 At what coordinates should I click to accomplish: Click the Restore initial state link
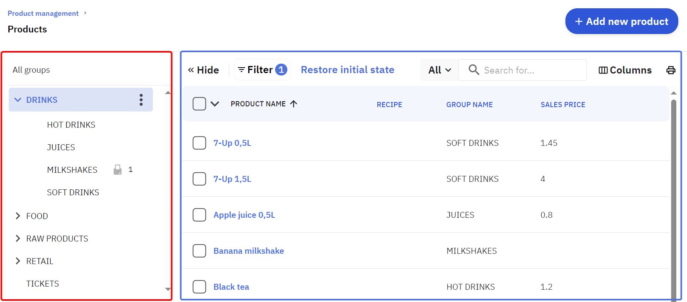347,70
